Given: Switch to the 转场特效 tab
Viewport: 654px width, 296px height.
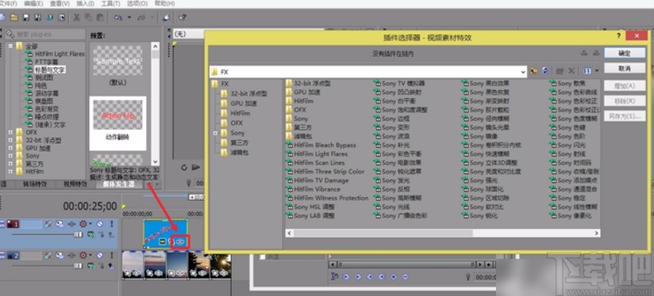Looking at the screenshot, I should tap(35, 184).
